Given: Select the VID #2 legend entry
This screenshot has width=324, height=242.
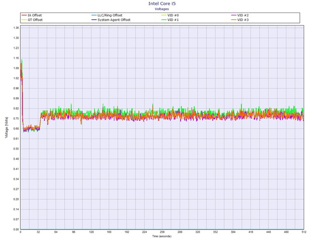Looking at the screenshot, I should click(240, 15).
